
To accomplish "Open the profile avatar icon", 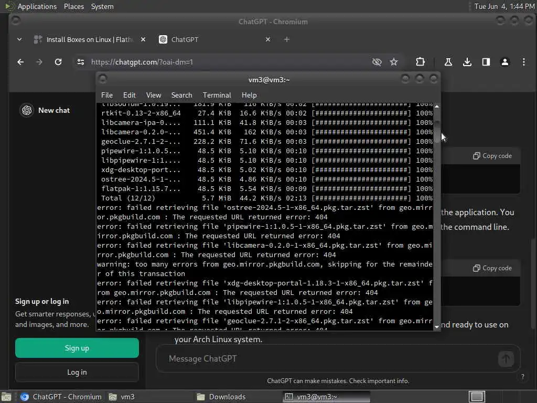I will (505, 62).
